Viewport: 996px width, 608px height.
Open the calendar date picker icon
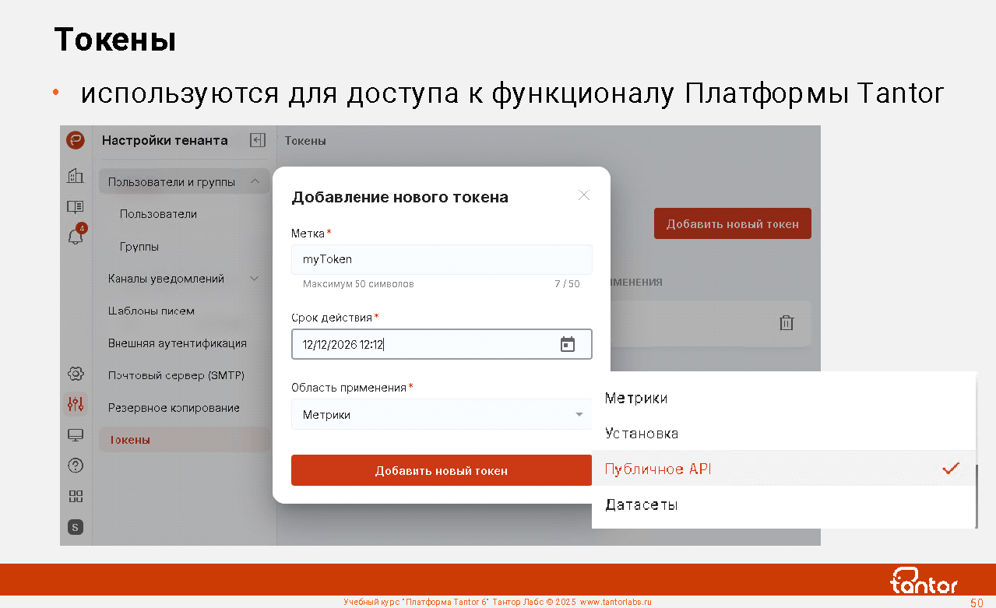coord(568,344)
